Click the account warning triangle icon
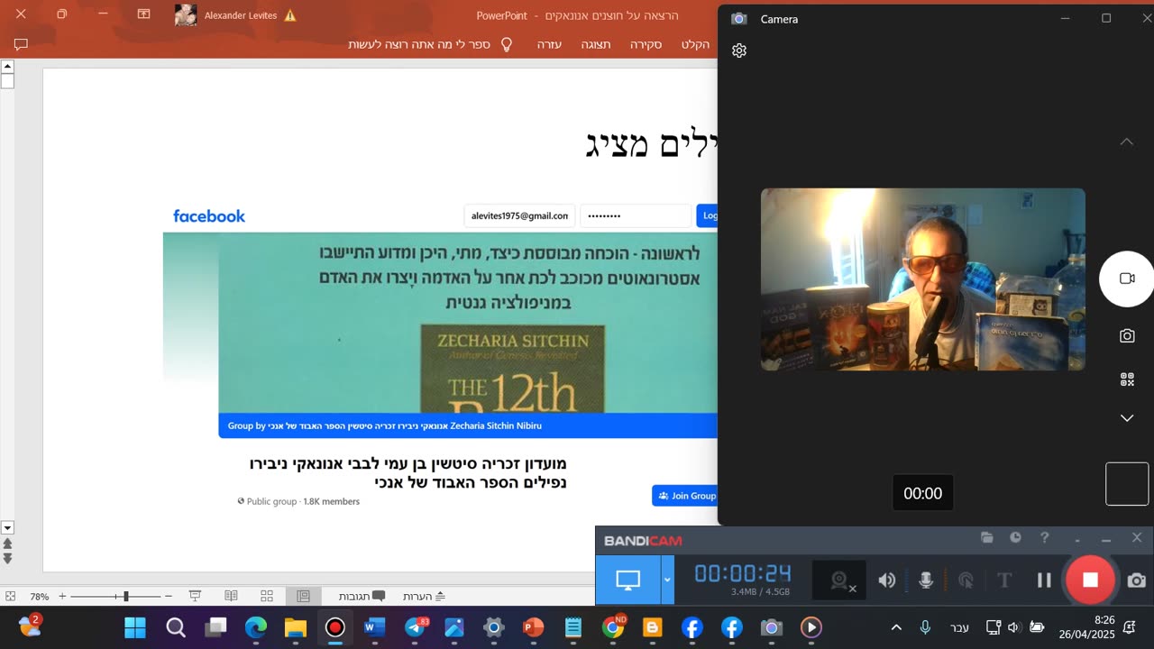The width and height of the screenshot is (1154, 649). [x=290, y=15]
